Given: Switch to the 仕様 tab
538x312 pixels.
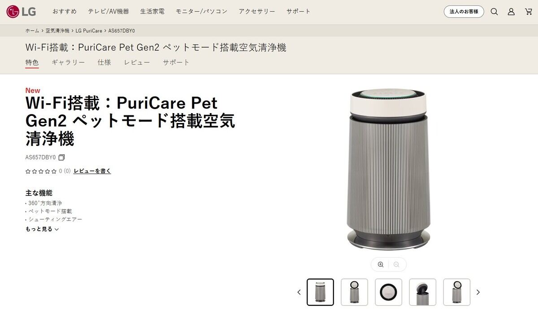Looking at the screenshot, I should pos(104,62).
